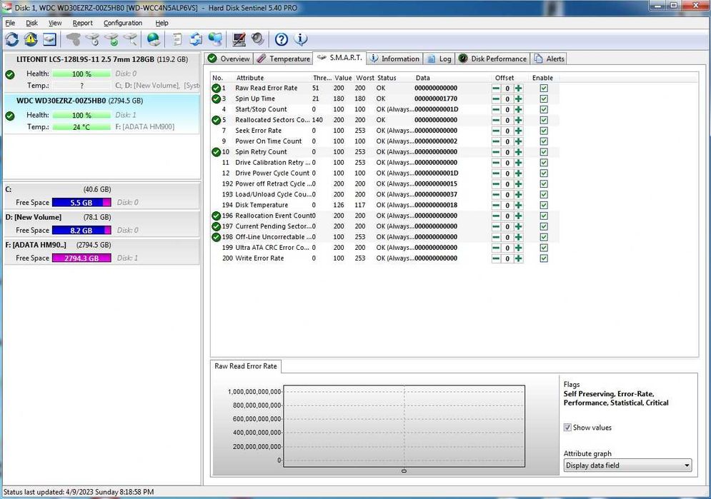711x499 pixels.
Task: Click the blue info bubble toolbar icon
Action: [301, 39]
